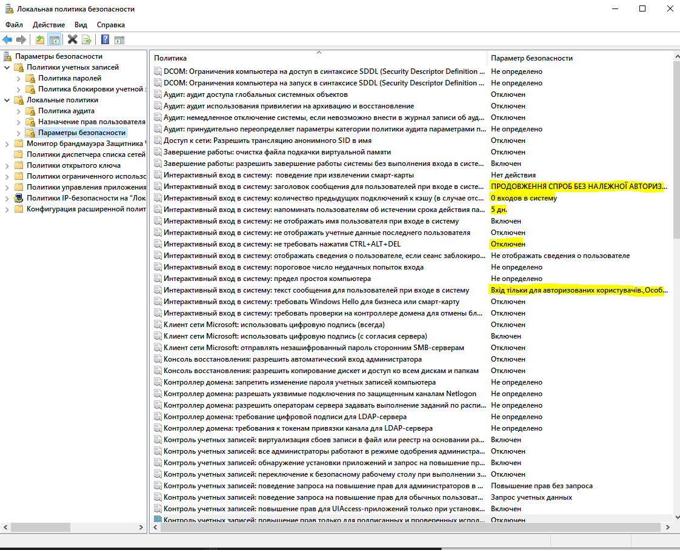Click the blue Help question mark icon
The width and height of the screenshot is (680, 550).
point(105,40)
